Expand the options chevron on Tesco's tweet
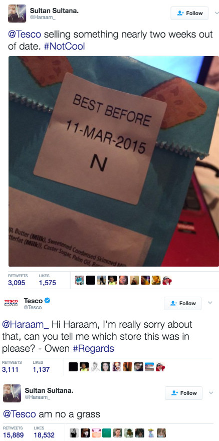This screenshot has width=219, height=441. (x=209, y=303)
